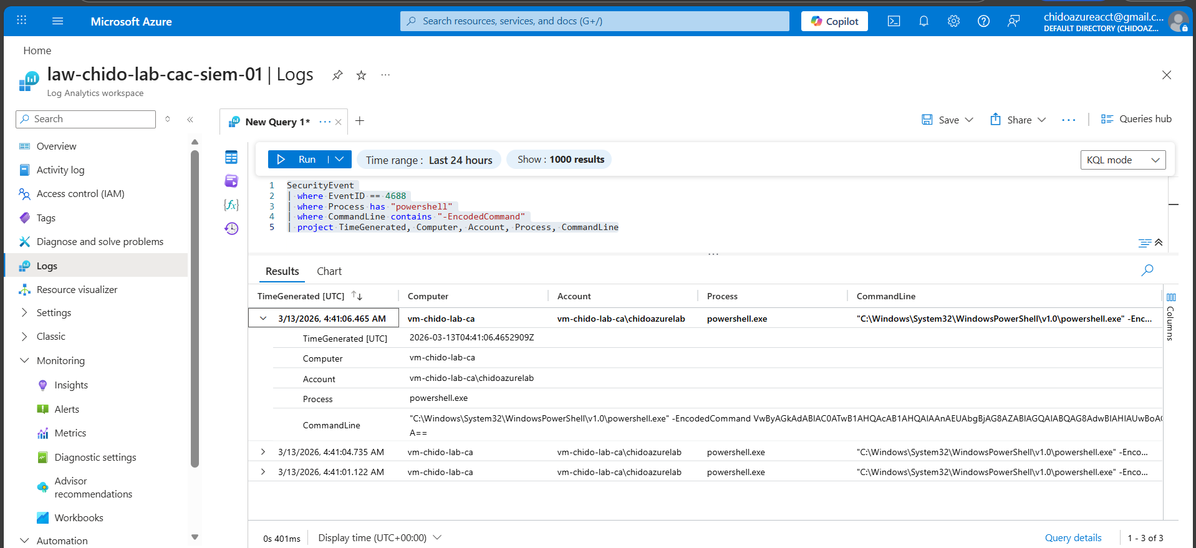Open the Save dropdown
Viewport: 1196px width, 548px height.
point(969,120)
